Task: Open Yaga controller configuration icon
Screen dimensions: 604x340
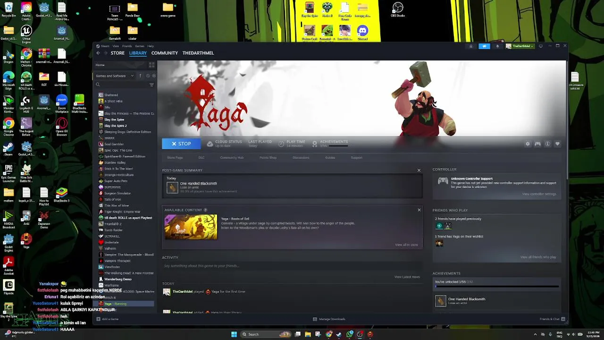Action: (x=537, y=144)
